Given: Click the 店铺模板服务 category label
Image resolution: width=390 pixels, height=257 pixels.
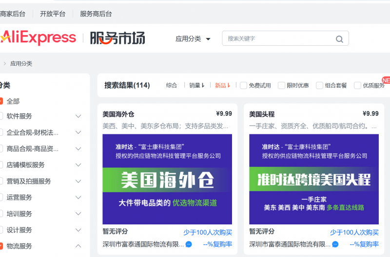Looking at the screenshot, I should click(x=25, y=165).
